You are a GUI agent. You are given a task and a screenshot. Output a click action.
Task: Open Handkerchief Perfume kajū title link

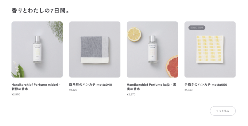[151, 87]
